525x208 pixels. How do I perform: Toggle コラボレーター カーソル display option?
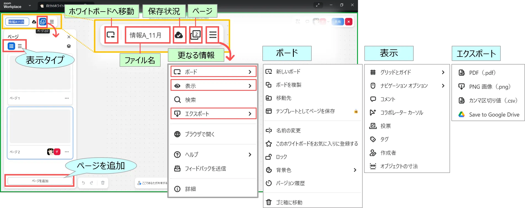point(402,113)
